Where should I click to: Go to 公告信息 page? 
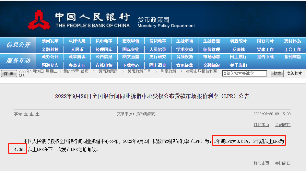pyautogui.click(x=104, y=57)
